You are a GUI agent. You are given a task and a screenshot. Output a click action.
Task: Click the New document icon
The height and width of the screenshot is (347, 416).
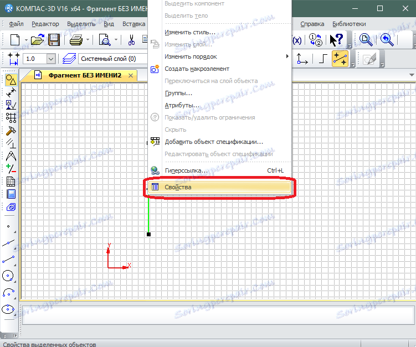coord(15,40)
